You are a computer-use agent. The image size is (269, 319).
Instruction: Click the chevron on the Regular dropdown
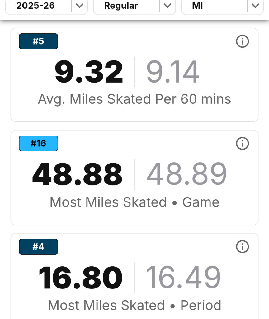click(168, 6)
